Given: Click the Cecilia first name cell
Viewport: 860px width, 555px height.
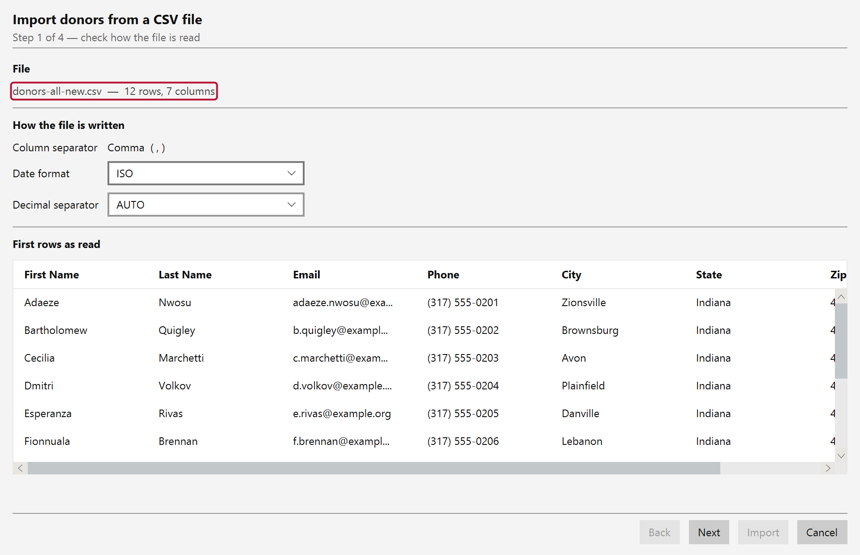Looking at the screenshot, I should click(39, 358).
